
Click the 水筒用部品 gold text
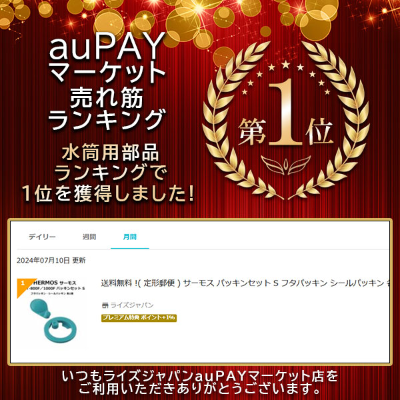tap(110, 153)
